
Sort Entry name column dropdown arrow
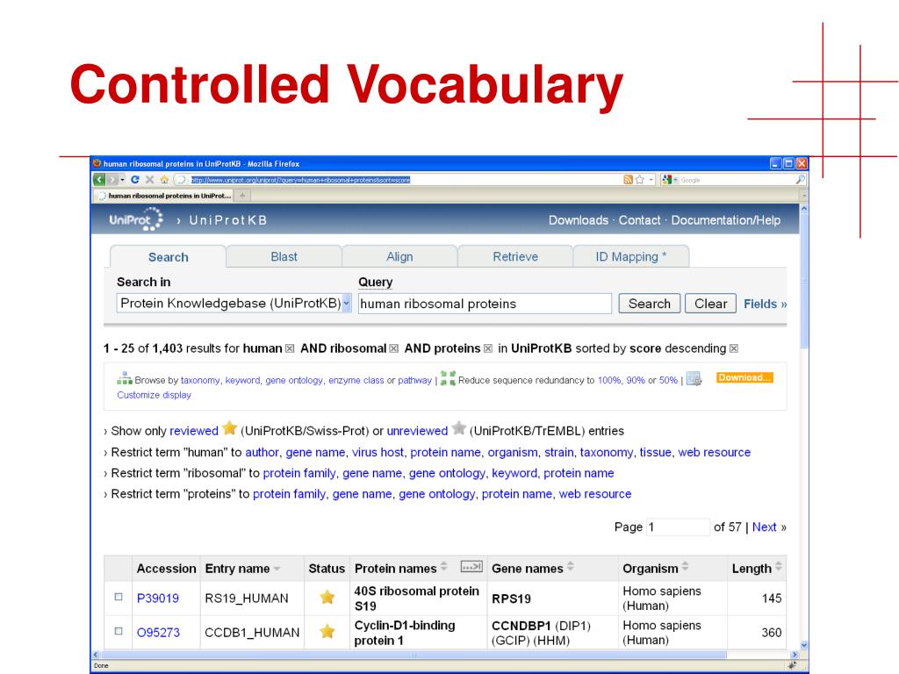(277, 569)
